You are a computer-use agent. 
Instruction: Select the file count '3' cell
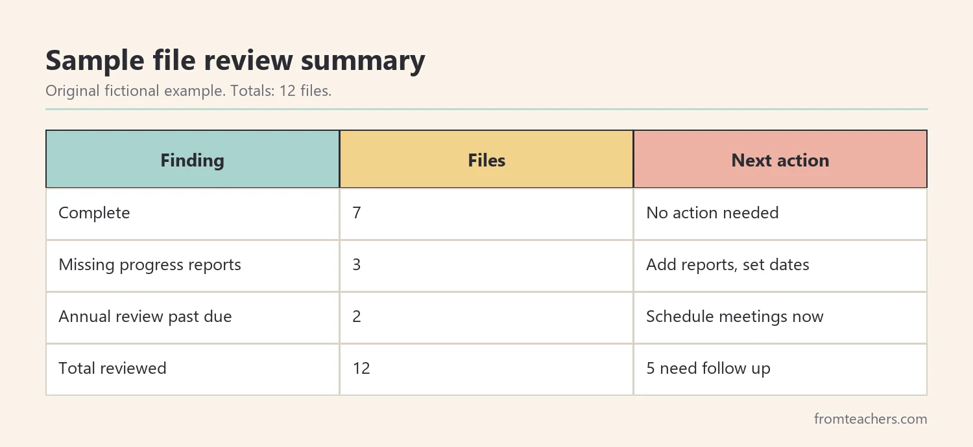pos(486,266)
